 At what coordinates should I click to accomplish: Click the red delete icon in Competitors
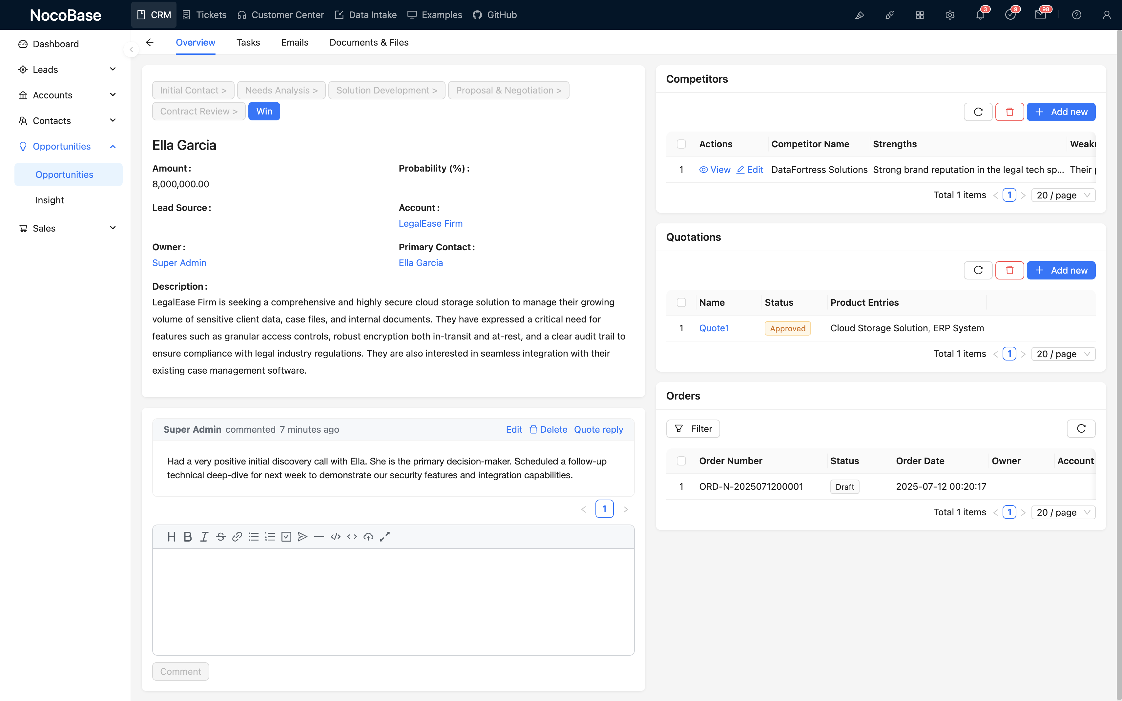(x=1009, y=112)
